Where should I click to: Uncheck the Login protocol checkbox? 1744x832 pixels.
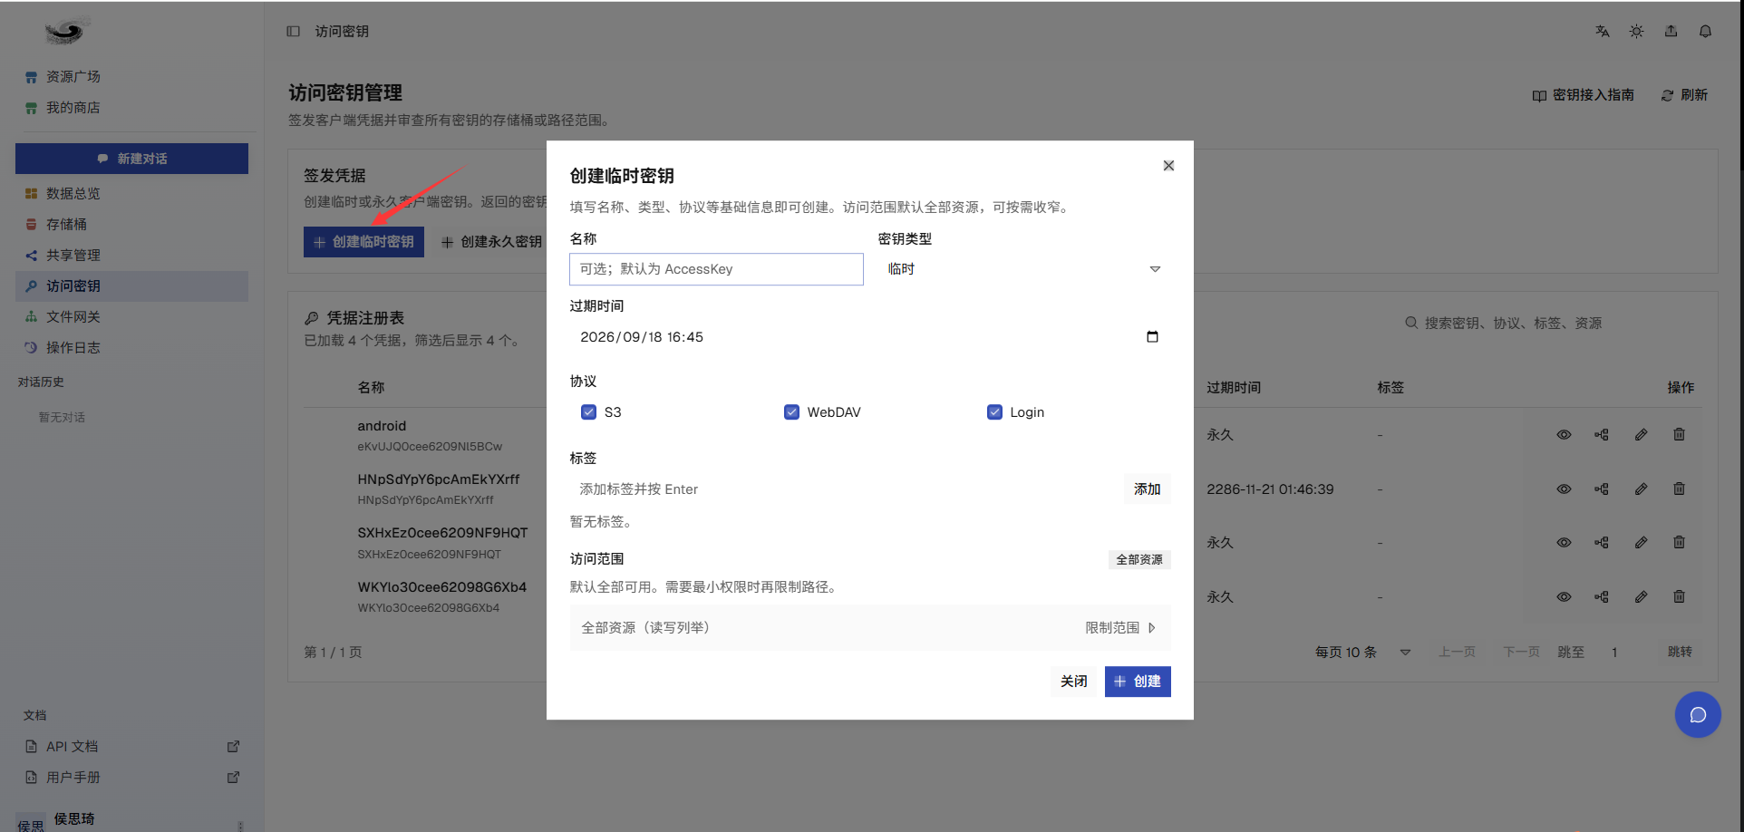point(994,411)
